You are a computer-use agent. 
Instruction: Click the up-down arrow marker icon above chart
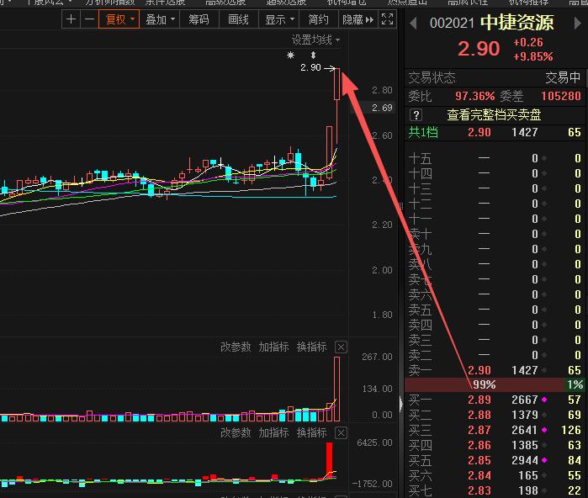[313, 56]
